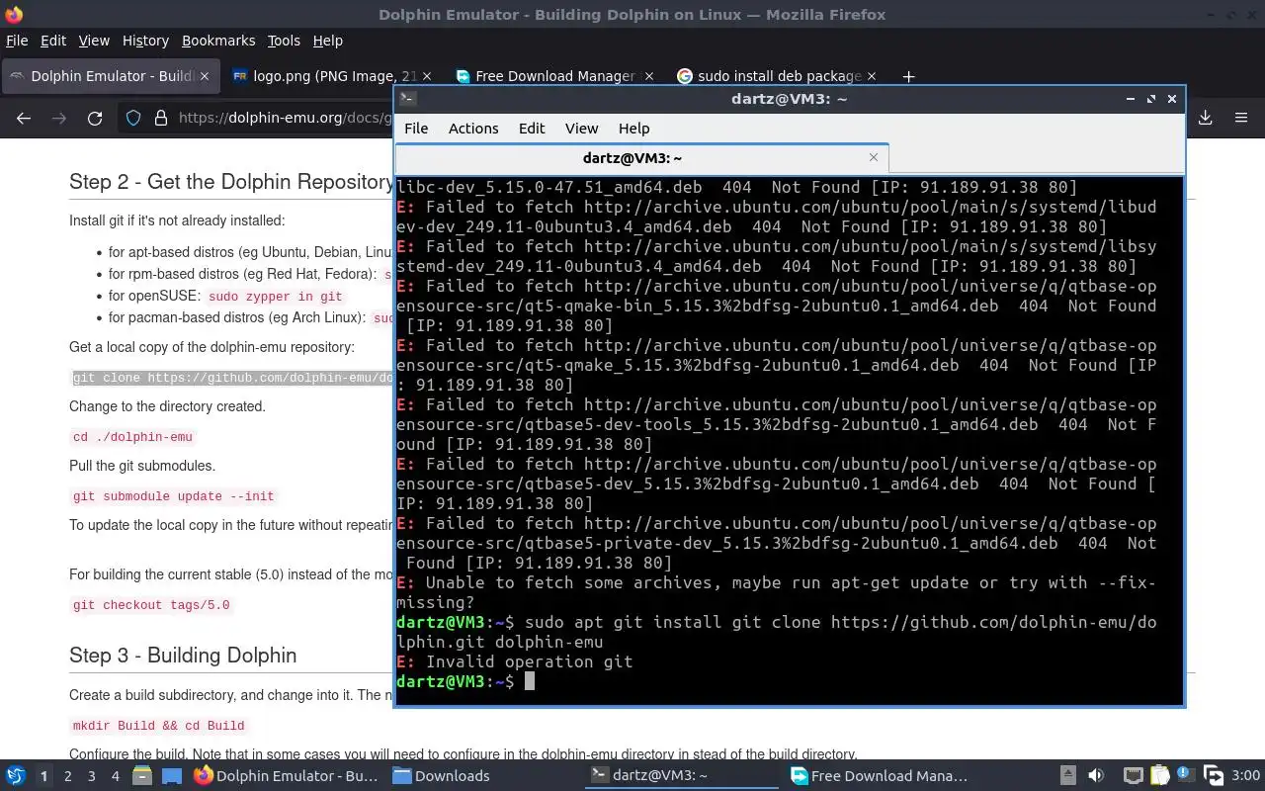Maximize the terminal window
Image resolution: width=1265 pixels, height=791 pixels.
pos(1151,99)
